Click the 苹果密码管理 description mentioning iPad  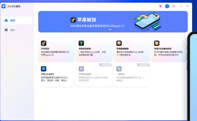(x=93, y=79)
